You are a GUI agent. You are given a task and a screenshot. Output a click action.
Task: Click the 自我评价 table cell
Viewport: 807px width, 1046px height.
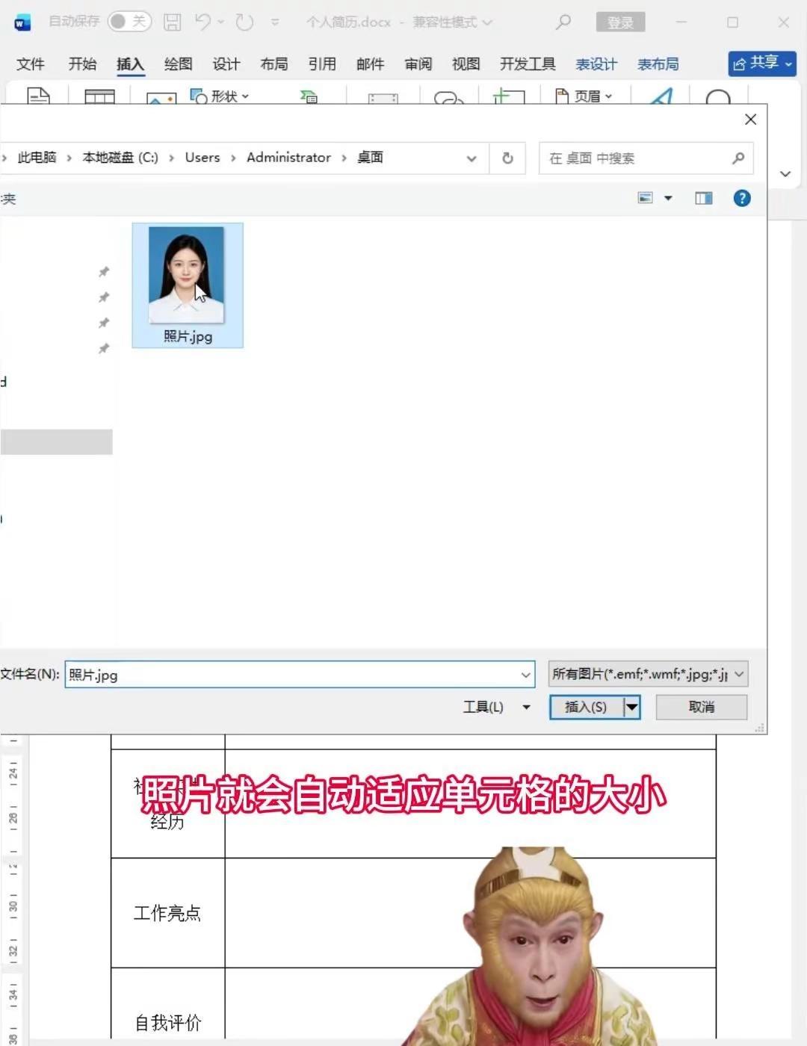pos(167,1005)
